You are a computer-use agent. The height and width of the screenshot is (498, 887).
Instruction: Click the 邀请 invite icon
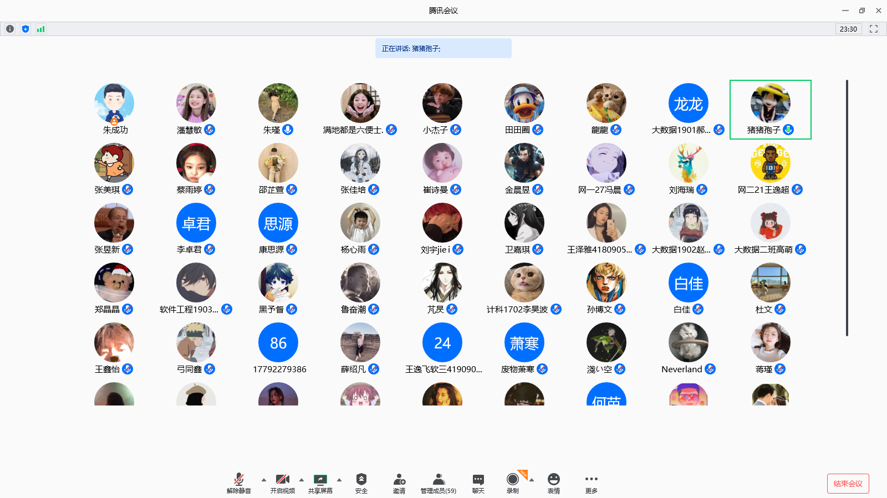tap(399, 483)
